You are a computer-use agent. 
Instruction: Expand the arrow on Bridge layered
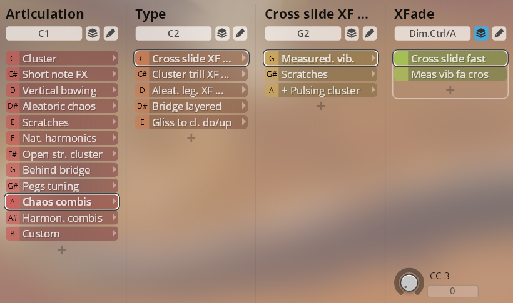244,106
